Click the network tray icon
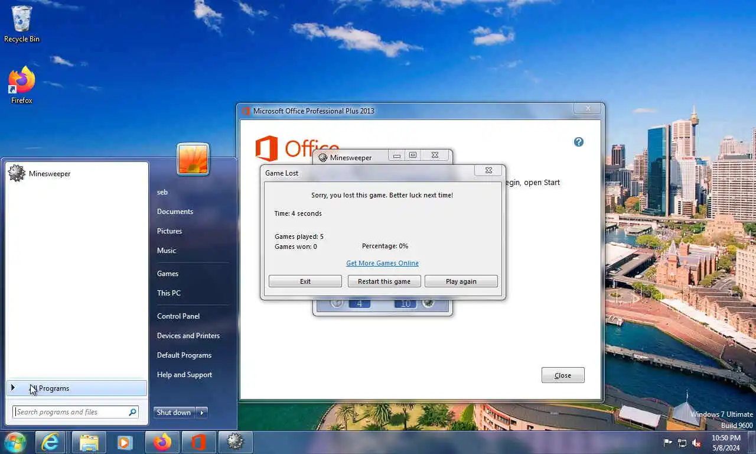Viewport: 756px width, 454px height. click(682, 442)
